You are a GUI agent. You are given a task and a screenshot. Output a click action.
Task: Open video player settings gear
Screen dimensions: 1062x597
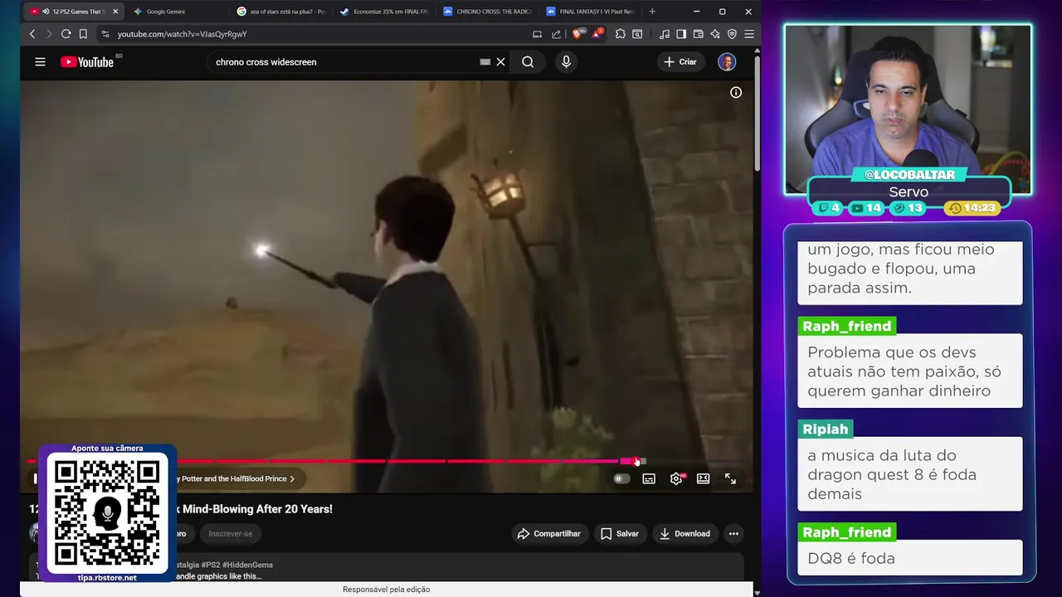(x=676, y=478)
